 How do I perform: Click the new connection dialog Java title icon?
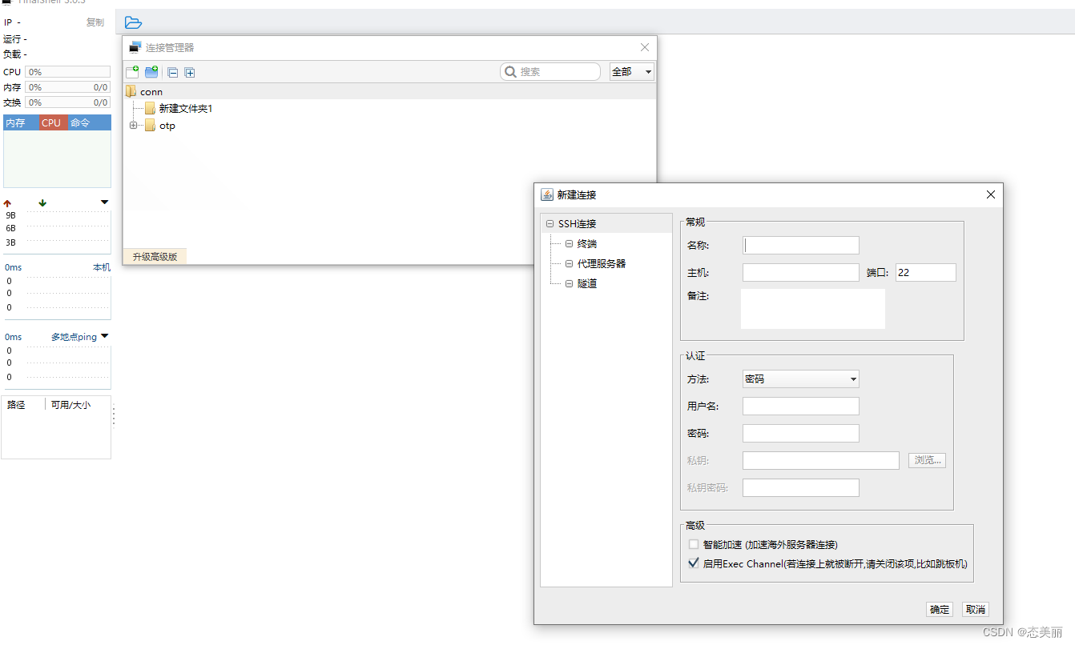[x=547, y=194]
